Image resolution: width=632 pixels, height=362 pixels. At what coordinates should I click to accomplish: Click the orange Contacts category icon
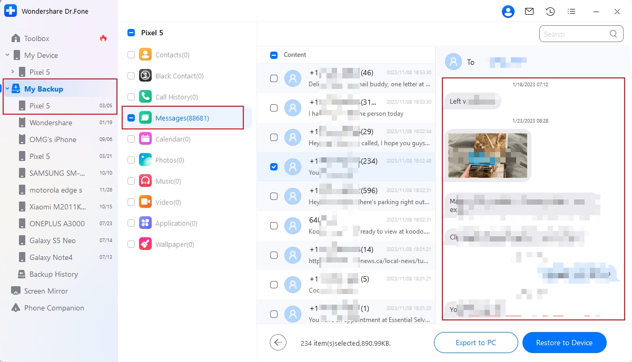[145, 55]
